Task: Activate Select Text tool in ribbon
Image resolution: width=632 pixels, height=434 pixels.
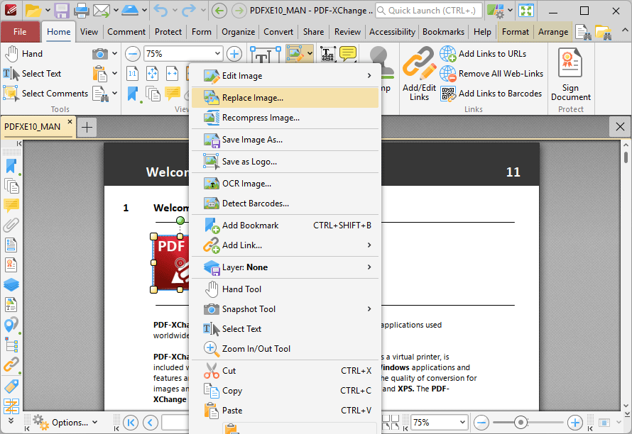Action: [x=32, y=74]
